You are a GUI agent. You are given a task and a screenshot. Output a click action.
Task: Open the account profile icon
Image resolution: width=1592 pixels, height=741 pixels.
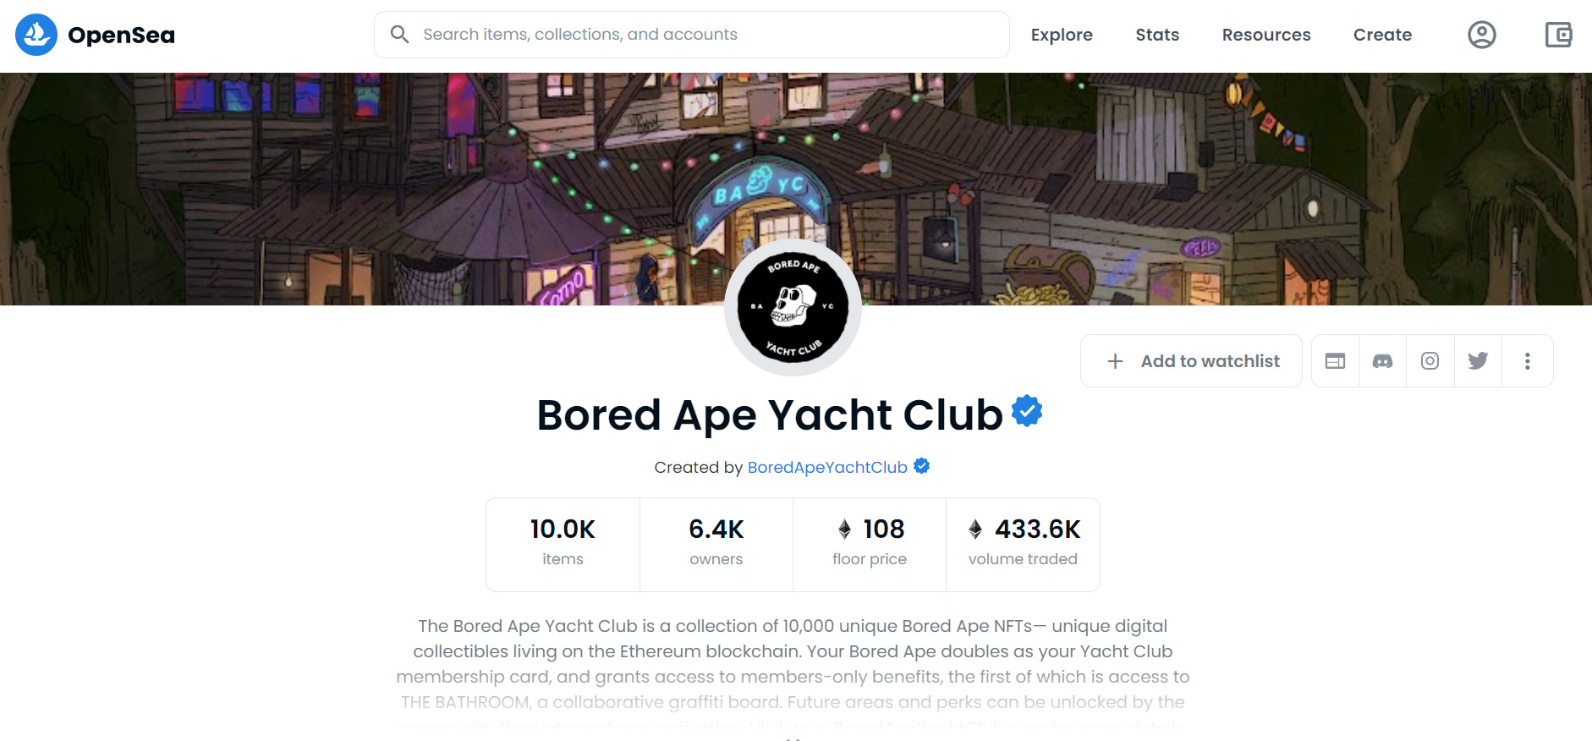[1481, 35]
